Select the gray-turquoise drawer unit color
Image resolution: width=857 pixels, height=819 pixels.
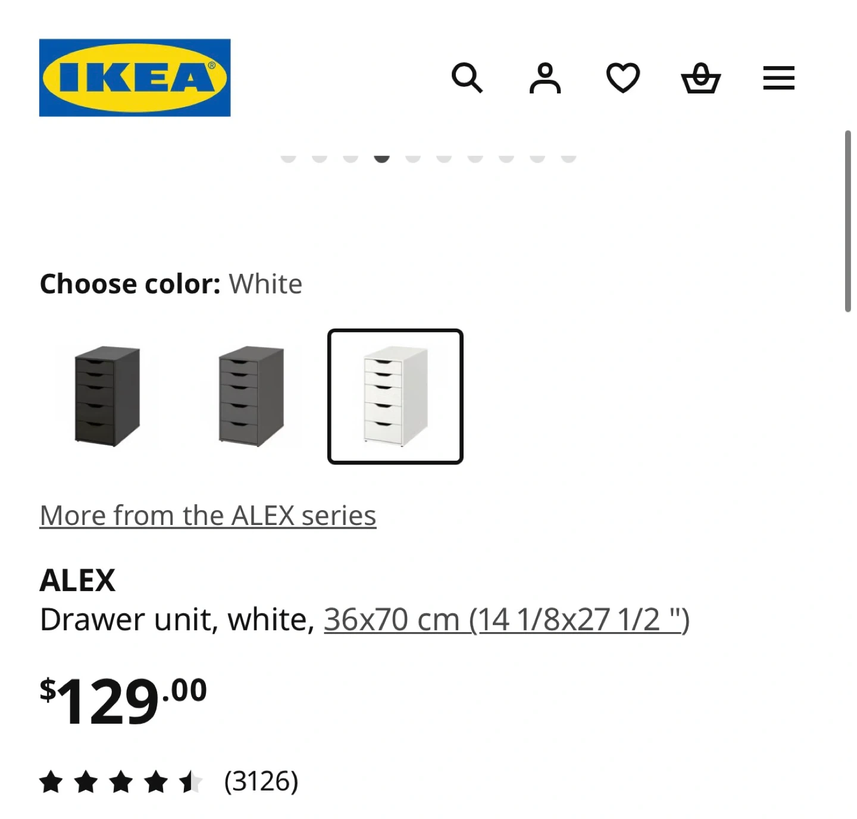click(251, 396)
